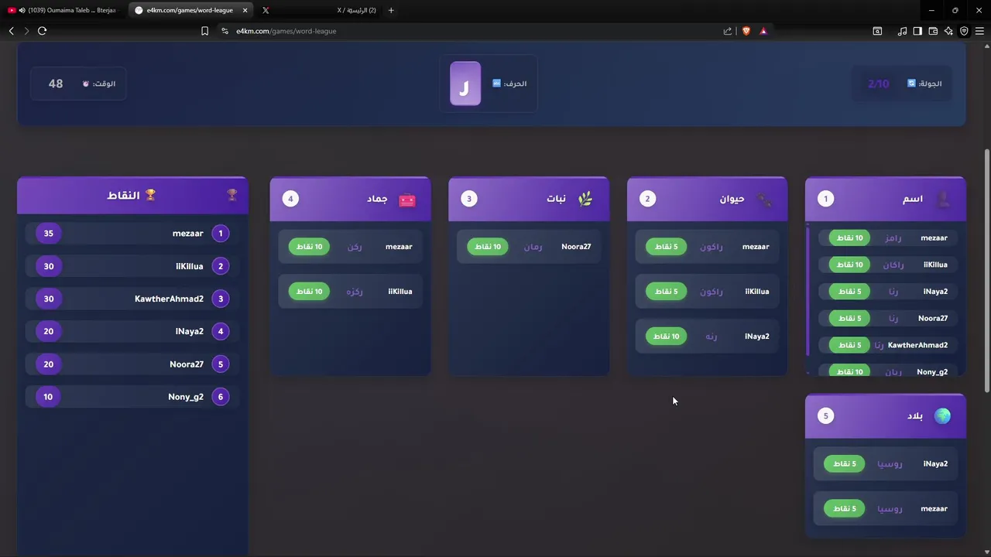Switch to the Oumaima Taleb YouTube tab
991x557 pixels.
coord(63,10)
